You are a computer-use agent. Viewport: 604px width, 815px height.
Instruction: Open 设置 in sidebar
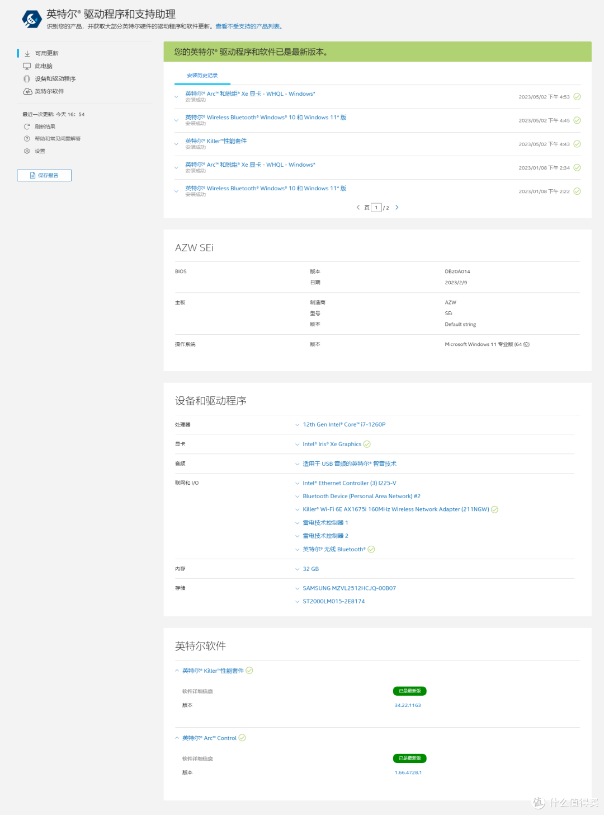[x=40, y=151]
